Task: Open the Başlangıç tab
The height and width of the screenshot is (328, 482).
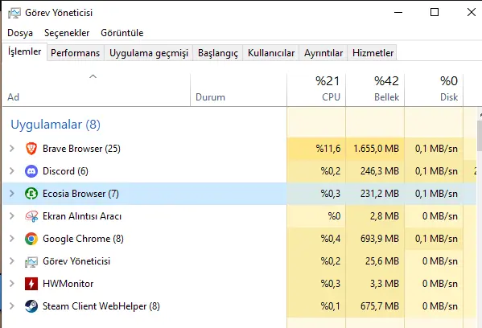Action: (217, 53)
